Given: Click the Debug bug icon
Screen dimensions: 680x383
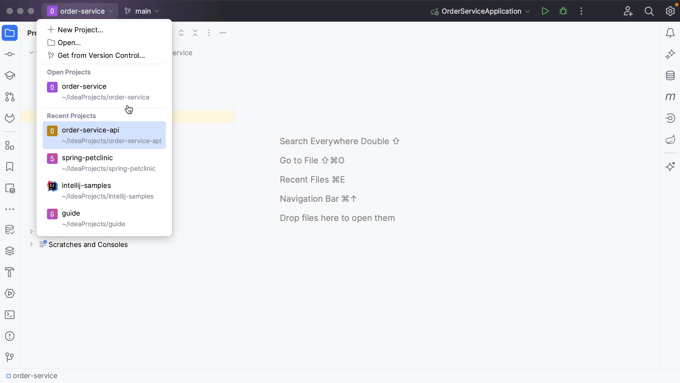Looking at the screenshot, I should (x=563, y=11).
